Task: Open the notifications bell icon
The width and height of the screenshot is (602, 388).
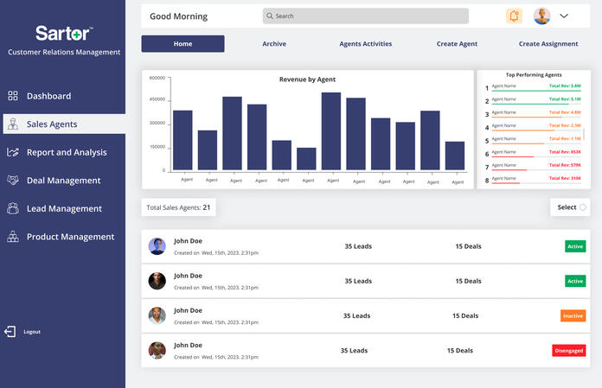Action: [x=514, y=16]
